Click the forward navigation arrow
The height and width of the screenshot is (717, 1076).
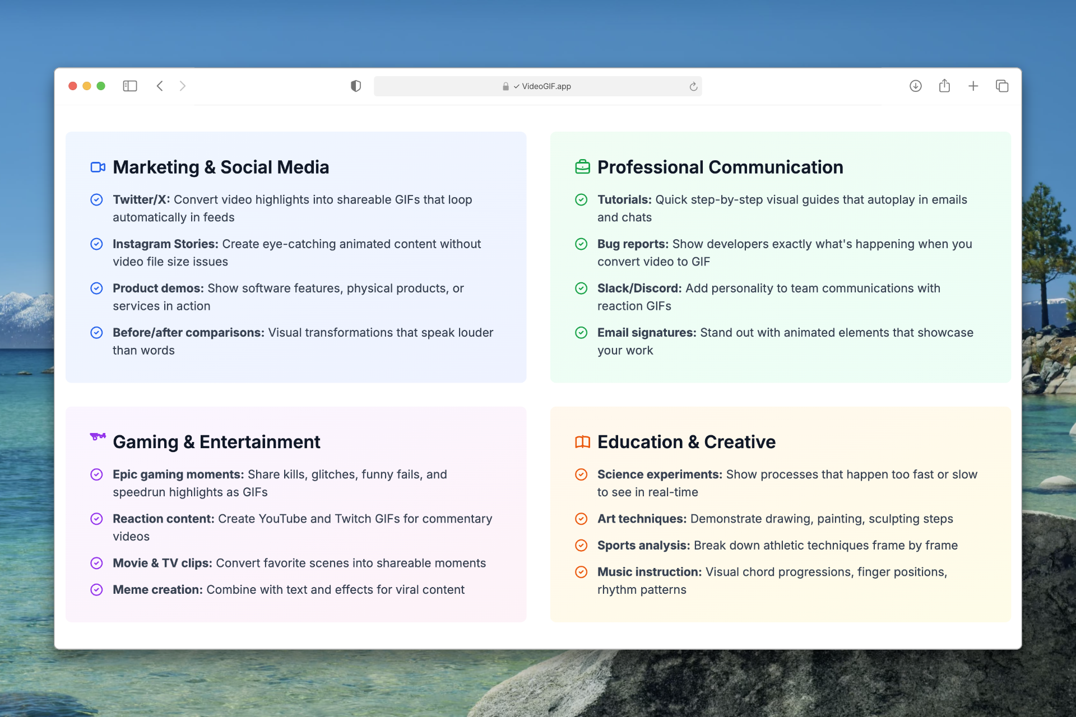pyautogui.click(x=182, y=86)
